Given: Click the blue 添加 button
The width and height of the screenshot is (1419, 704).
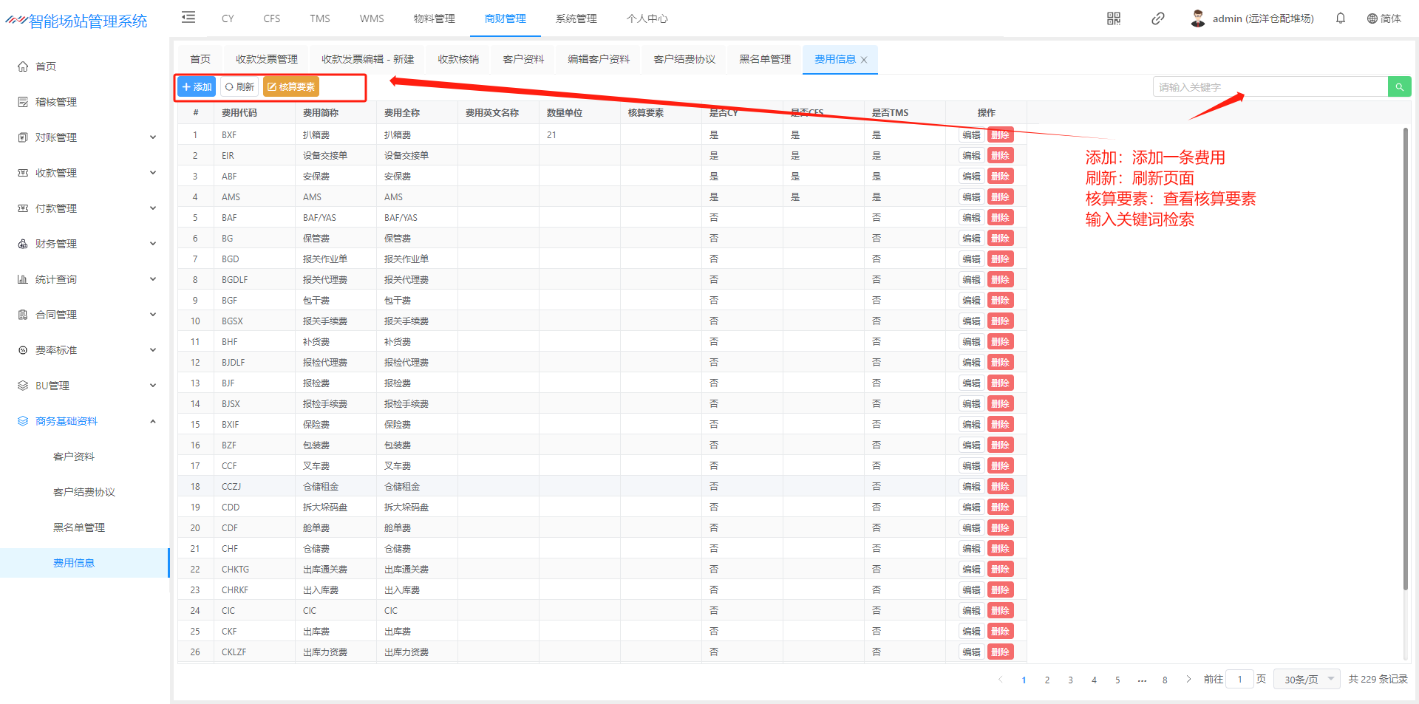Looking at the screenshot, I should click(197, 87).
